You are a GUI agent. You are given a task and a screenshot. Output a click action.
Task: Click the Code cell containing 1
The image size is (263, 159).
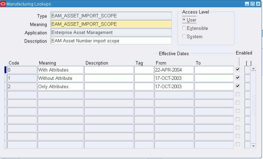22,78
